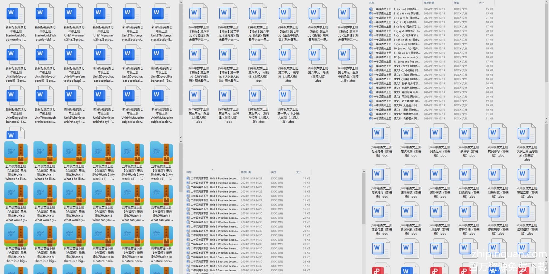Select 六年级语文上册 多音字 document icon
The image size is (549, 274).
[x=469, y=134]
